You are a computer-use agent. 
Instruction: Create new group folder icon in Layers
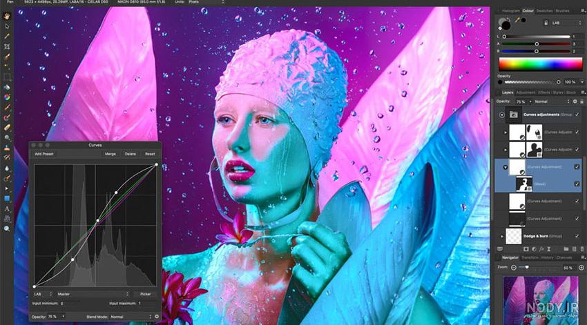click(566, 249)
